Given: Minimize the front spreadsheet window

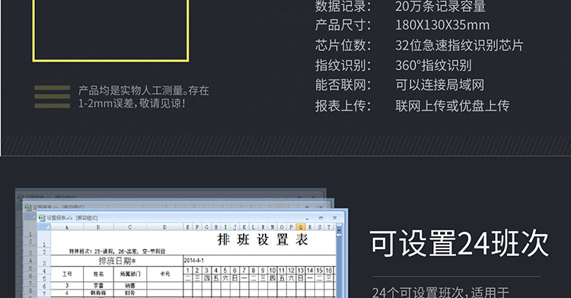Looking at the screenshot, I should (307, 218).
